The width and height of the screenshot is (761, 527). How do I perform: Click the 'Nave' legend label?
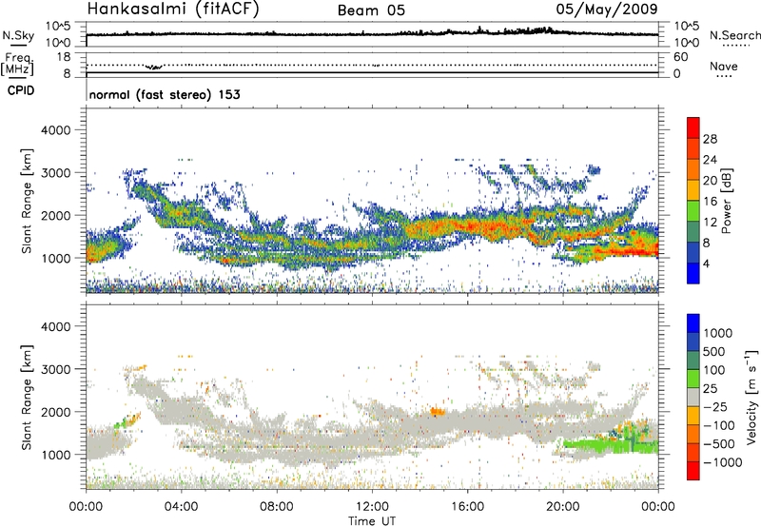[724, 66]
